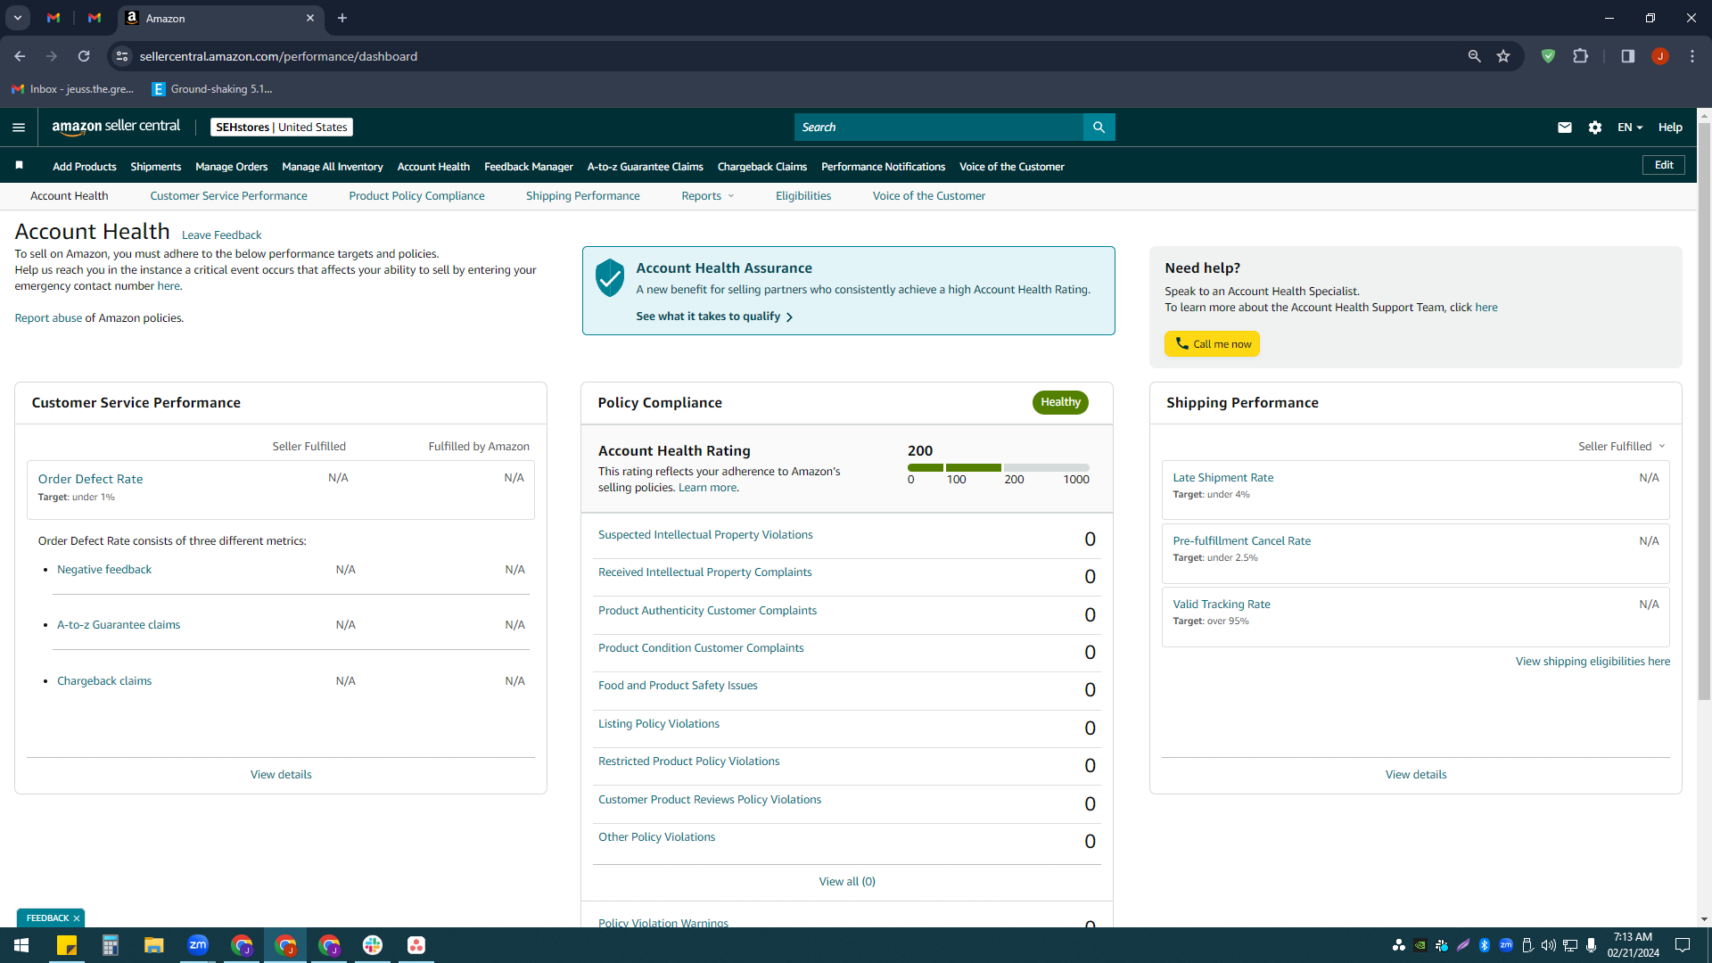The width and height of the screenshot is (1712, 963).
Task: Open the Windows Start menu
Action: coord(21,945)
